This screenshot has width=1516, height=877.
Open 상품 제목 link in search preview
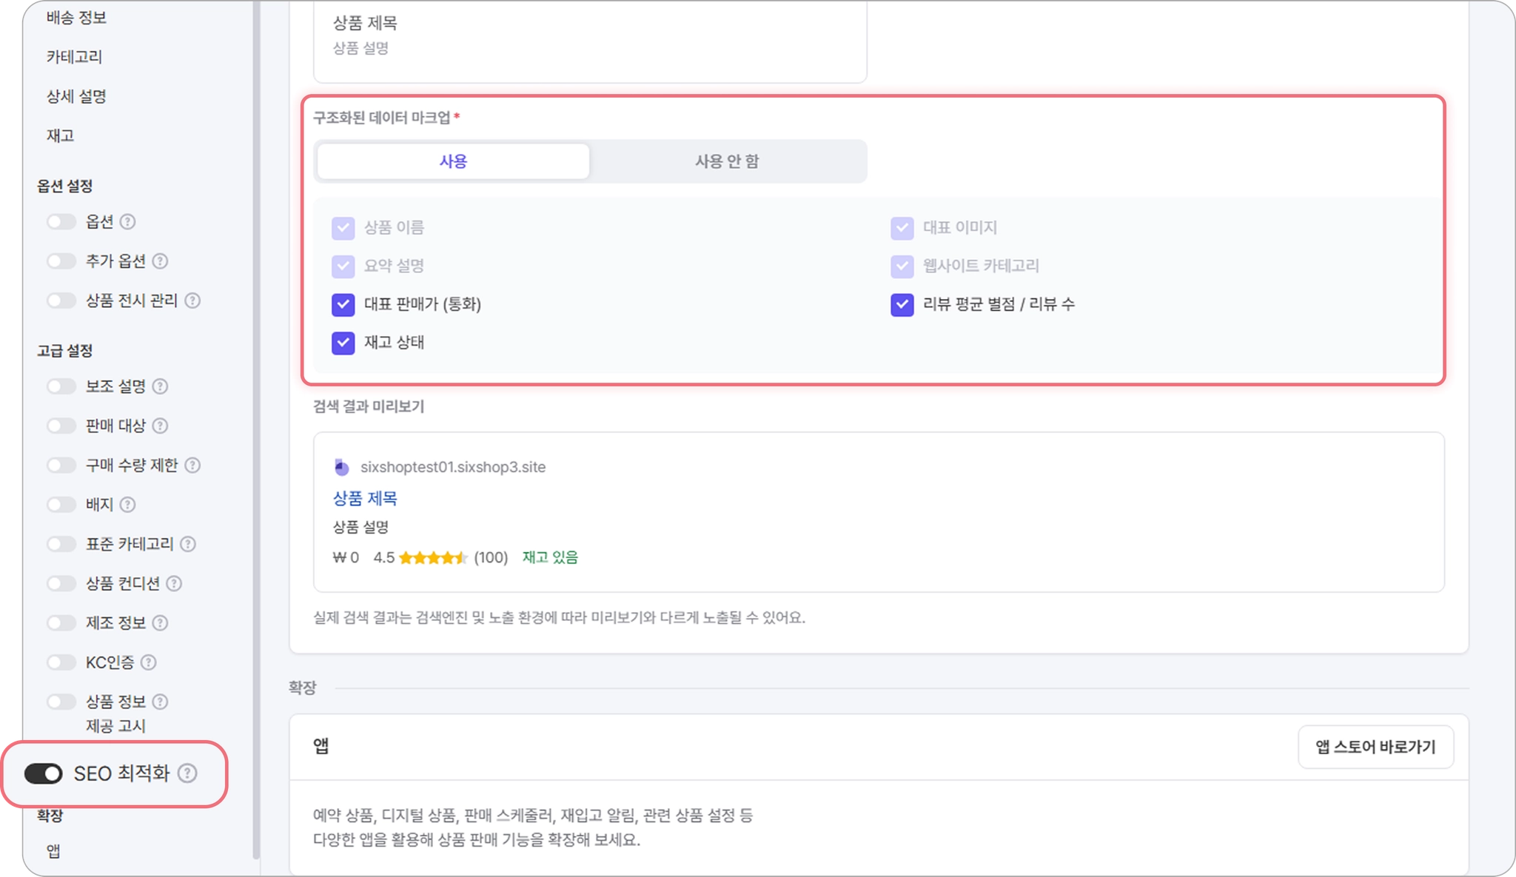(365, 498)
